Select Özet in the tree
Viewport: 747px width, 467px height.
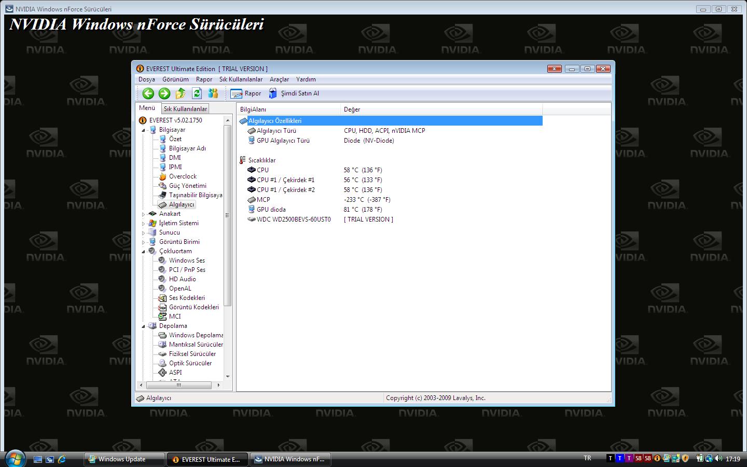tap(175, 139)
